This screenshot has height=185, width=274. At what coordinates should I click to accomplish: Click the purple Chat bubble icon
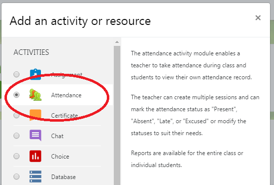[x=35, y=135]
